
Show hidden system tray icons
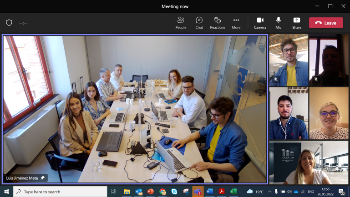pos(269,192)
